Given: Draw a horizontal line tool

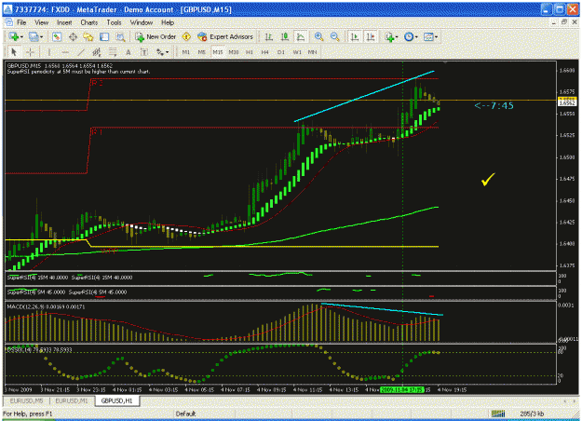Looking at the screenshot, I should [x=65, y=52].
